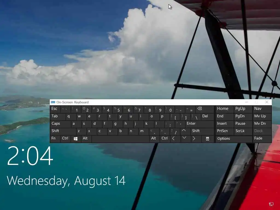Close the On-Screen Keyboard window
280x210 pixels.
tap(267, 102)
